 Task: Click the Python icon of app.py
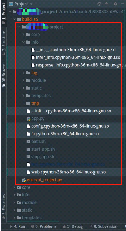(x=28, y=119)
